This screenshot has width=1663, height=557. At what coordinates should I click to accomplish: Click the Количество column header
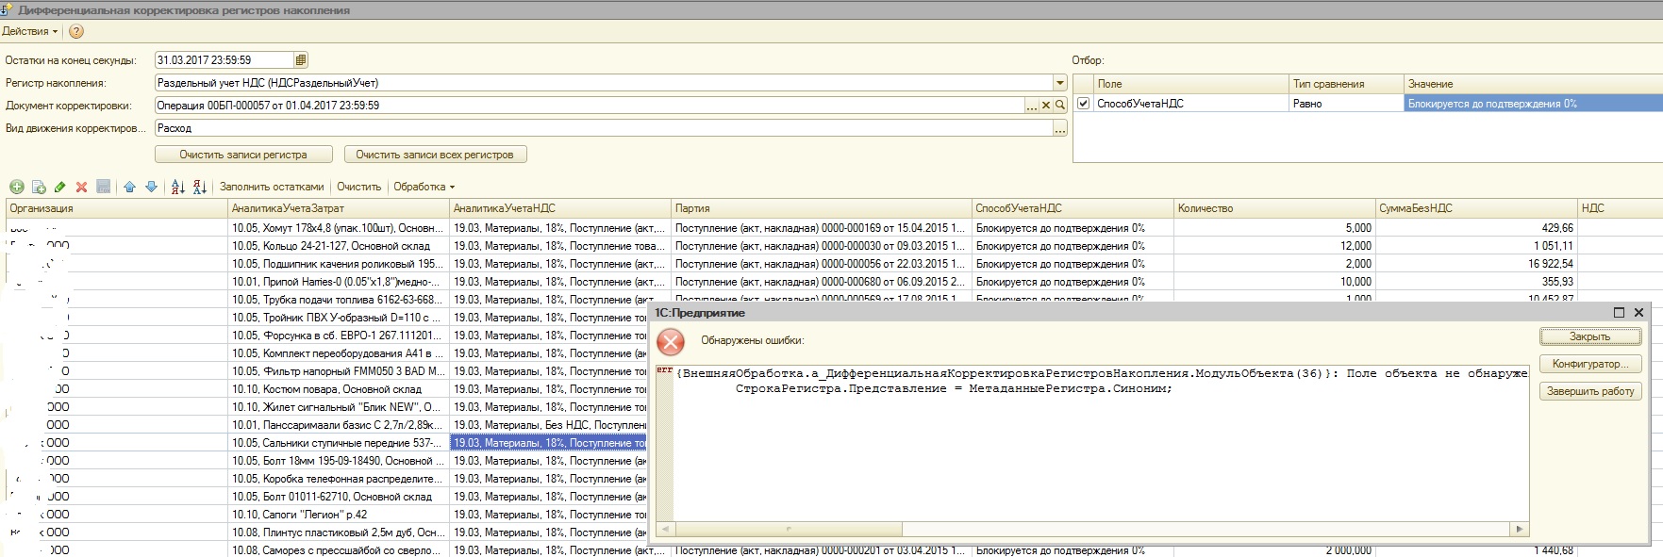(x=1274, y=208)
